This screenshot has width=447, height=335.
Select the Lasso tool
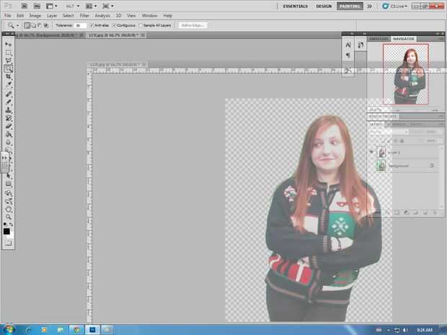9,61
